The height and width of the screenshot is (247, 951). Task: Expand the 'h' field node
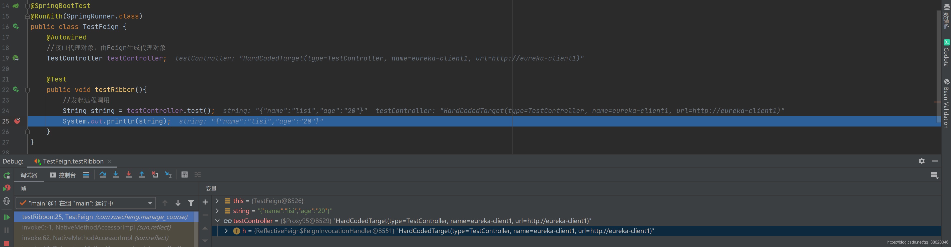[226, 231]
